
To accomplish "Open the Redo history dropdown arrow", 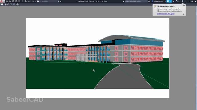I will tap(36, 1).
